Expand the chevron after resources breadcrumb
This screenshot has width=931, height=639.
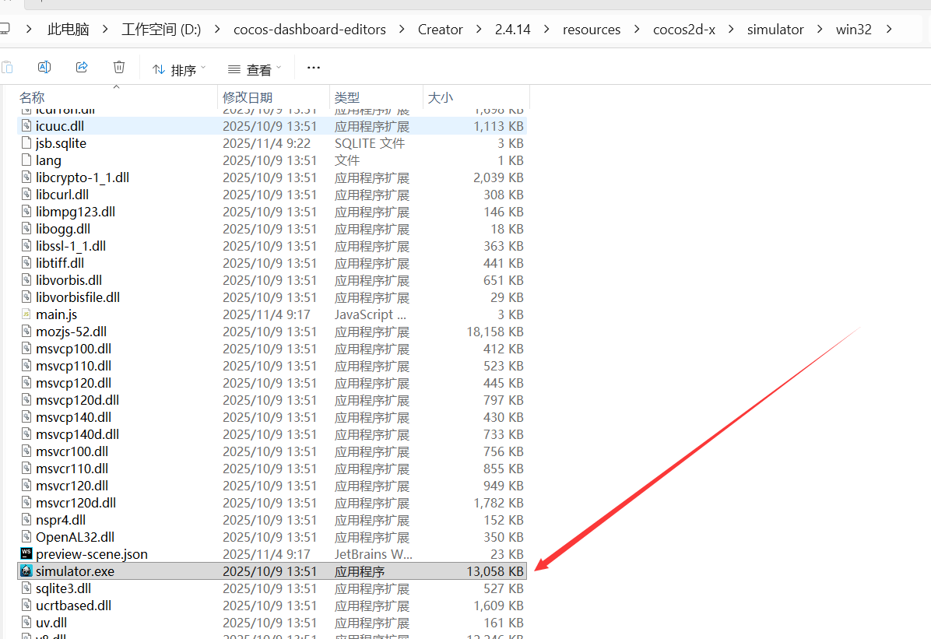[x=637, y=29]
